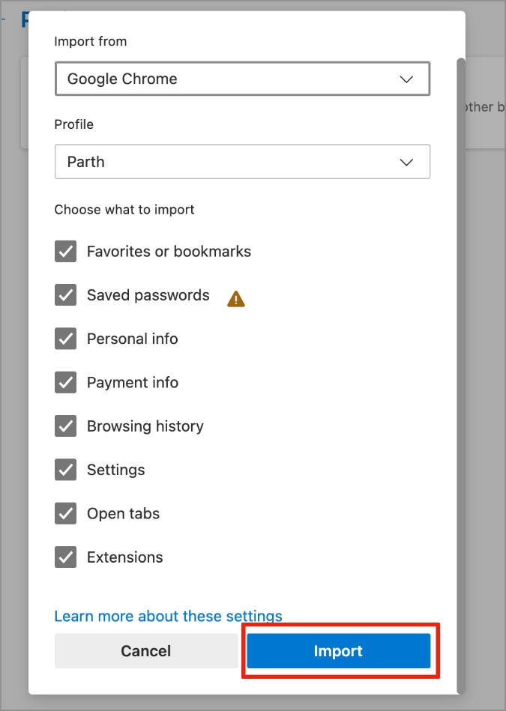Click the blue Import button
The image size is (506, 711).
pyautogui.click(x=339, y=651)
